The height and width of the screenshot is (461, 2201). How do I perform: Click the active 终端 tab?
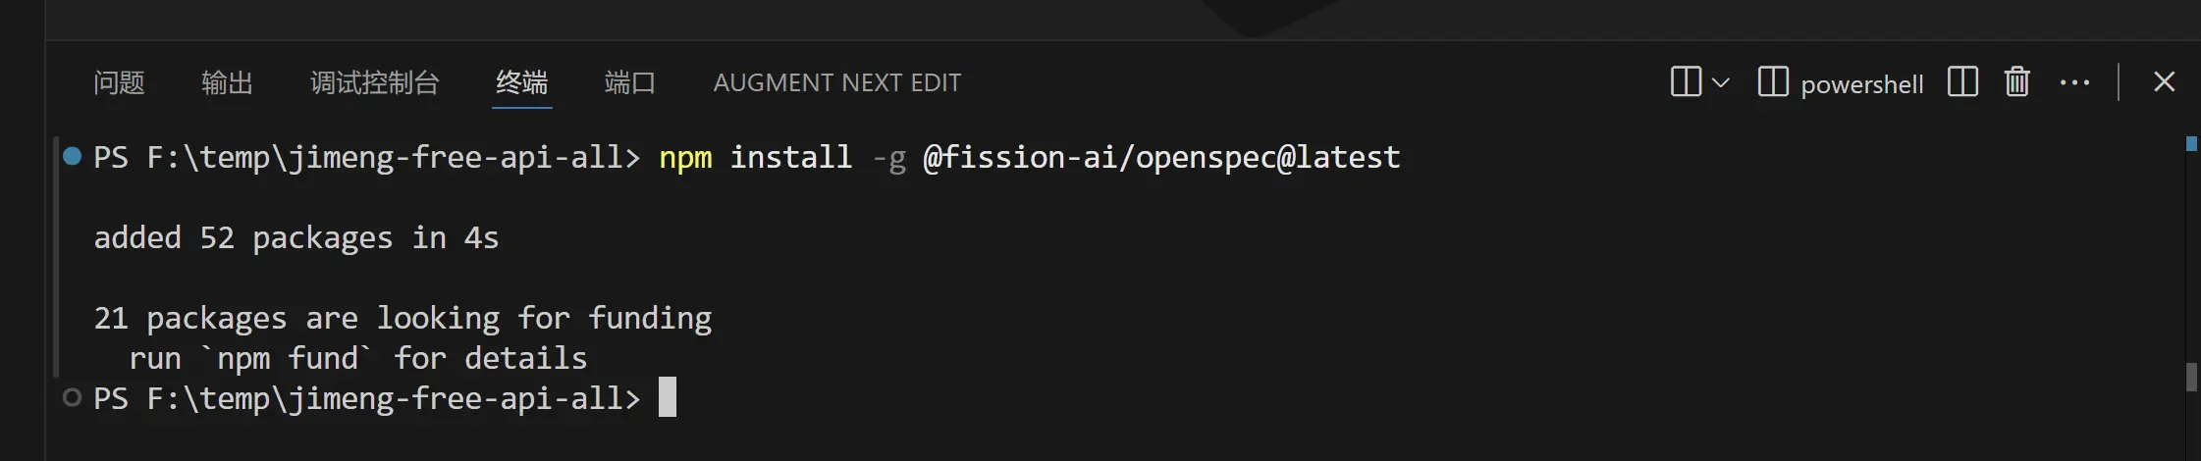[521, 82]
